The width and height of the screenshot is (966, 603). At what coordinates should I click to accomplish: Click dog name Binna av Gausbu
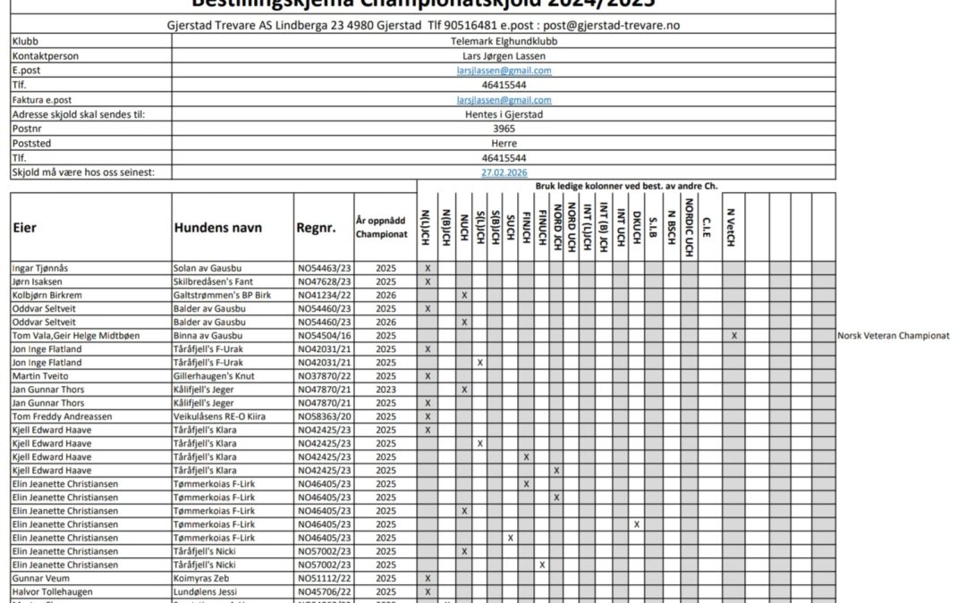(208, 336)
